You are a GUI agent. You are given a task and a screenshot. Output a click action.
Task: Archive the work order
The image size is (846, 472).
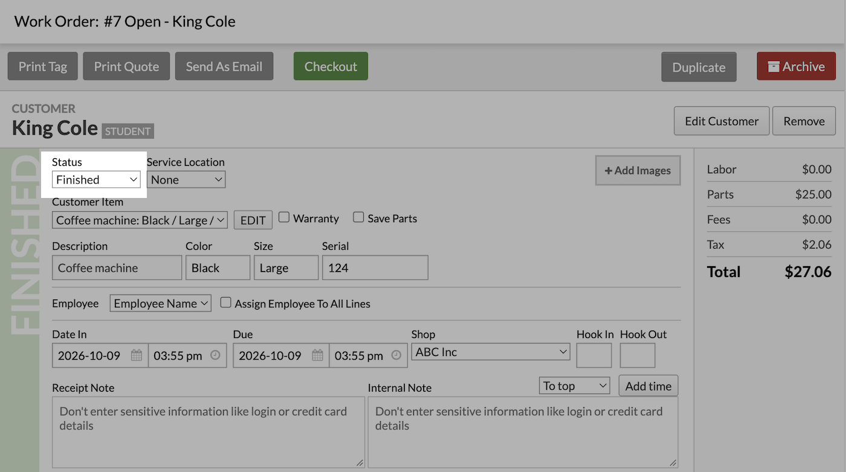[796, 66]
